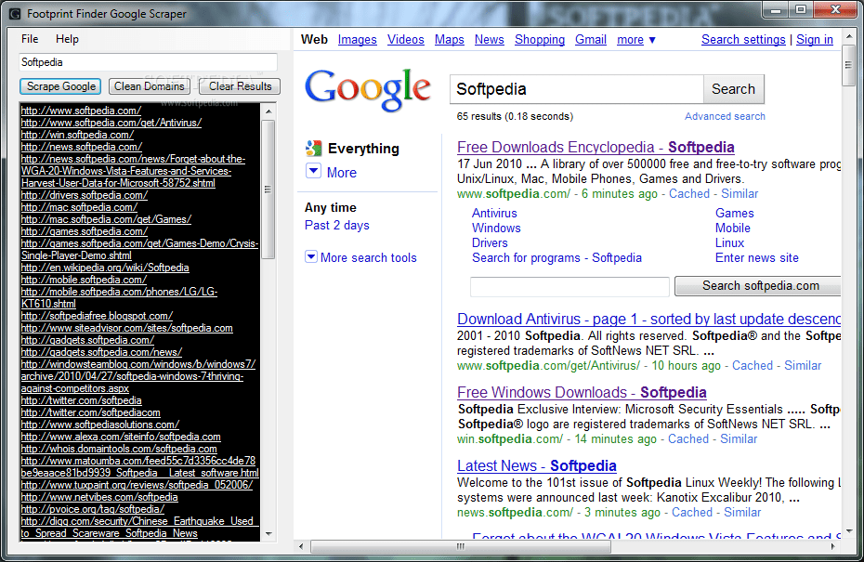
Task: Click the Clear Results button
Action: click(x=240, y=86)
